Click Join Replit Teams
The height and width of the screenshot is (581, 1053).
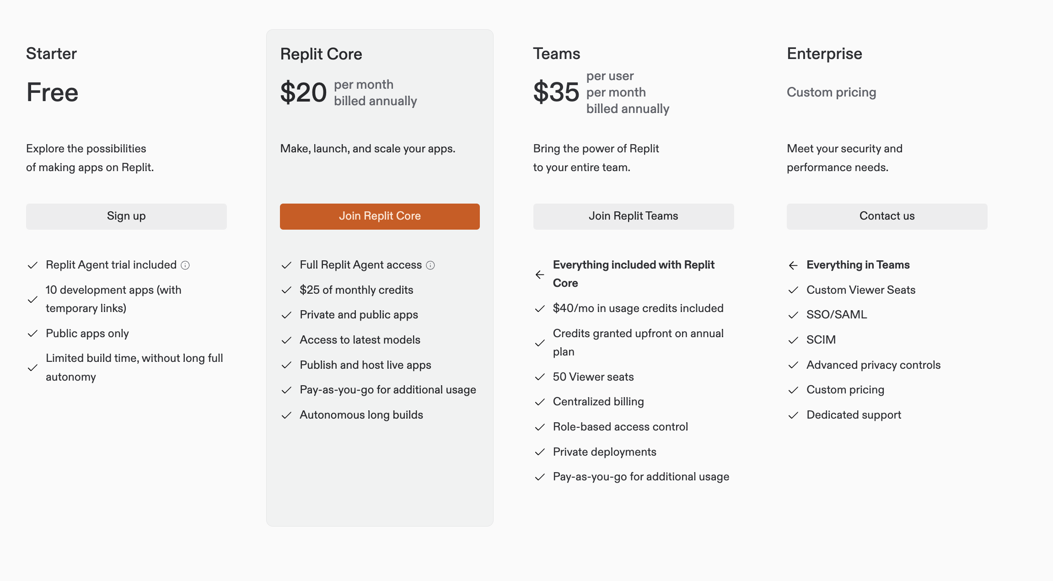coord(633,216)
